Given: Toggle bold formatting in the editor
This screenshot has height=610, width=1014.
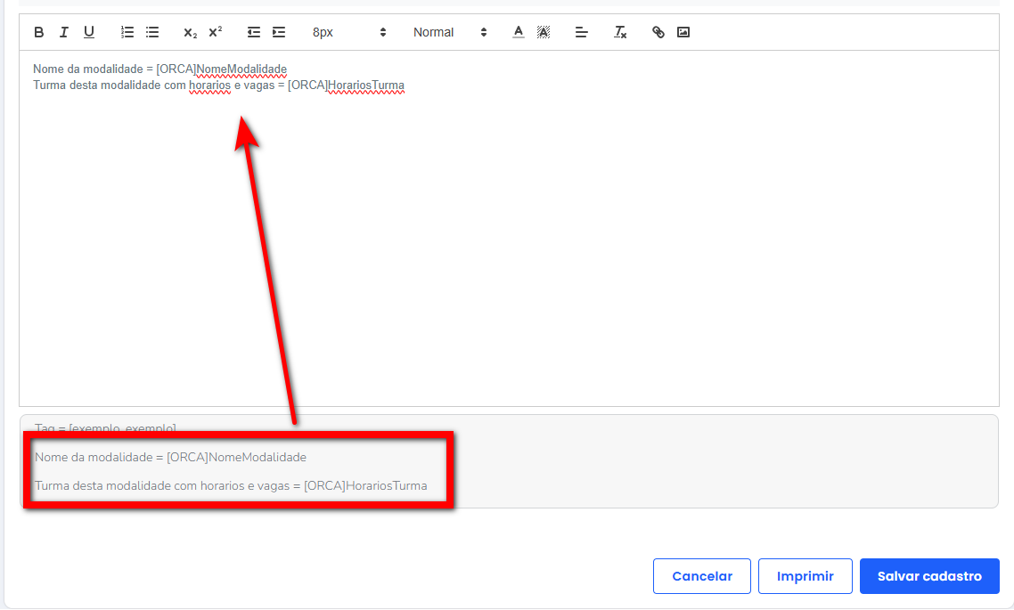Looking at the screenshot, I should tap(39, 32).
